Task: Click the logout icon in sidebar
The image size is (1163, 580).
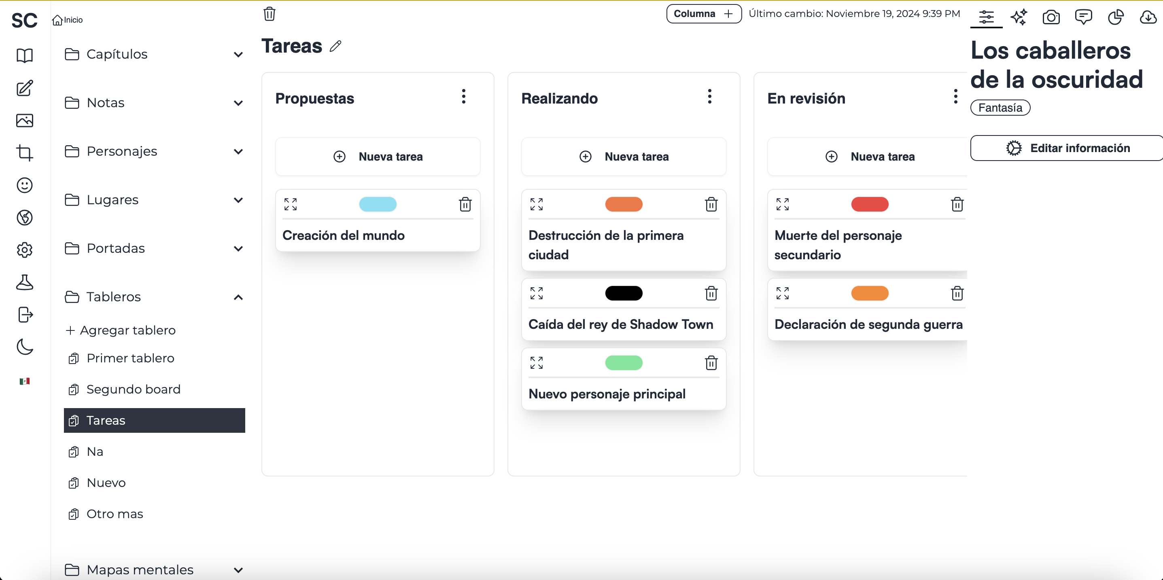Action: pyautogui.click(x=25, y=315)
